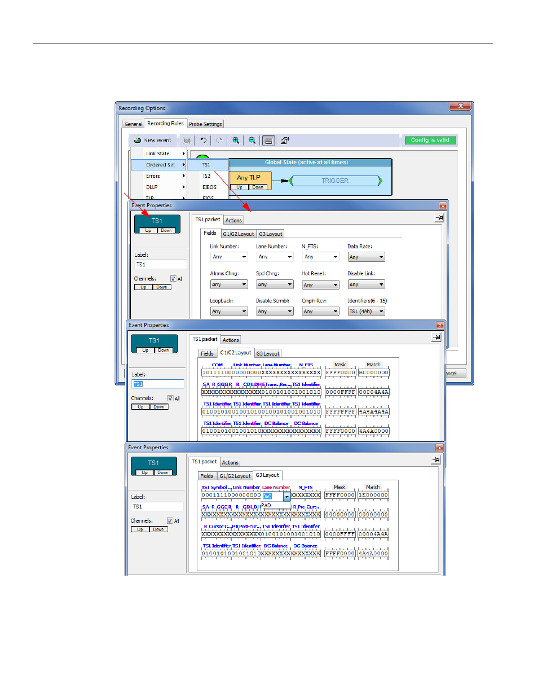
Task: Open Actions tab in Fields-tab Event Properties panel
Action: [233, 221]
